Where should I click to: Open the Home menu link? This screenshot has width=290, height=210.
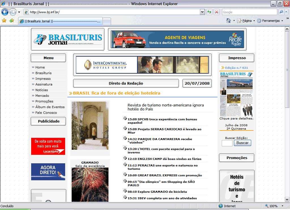coord(40,67)
